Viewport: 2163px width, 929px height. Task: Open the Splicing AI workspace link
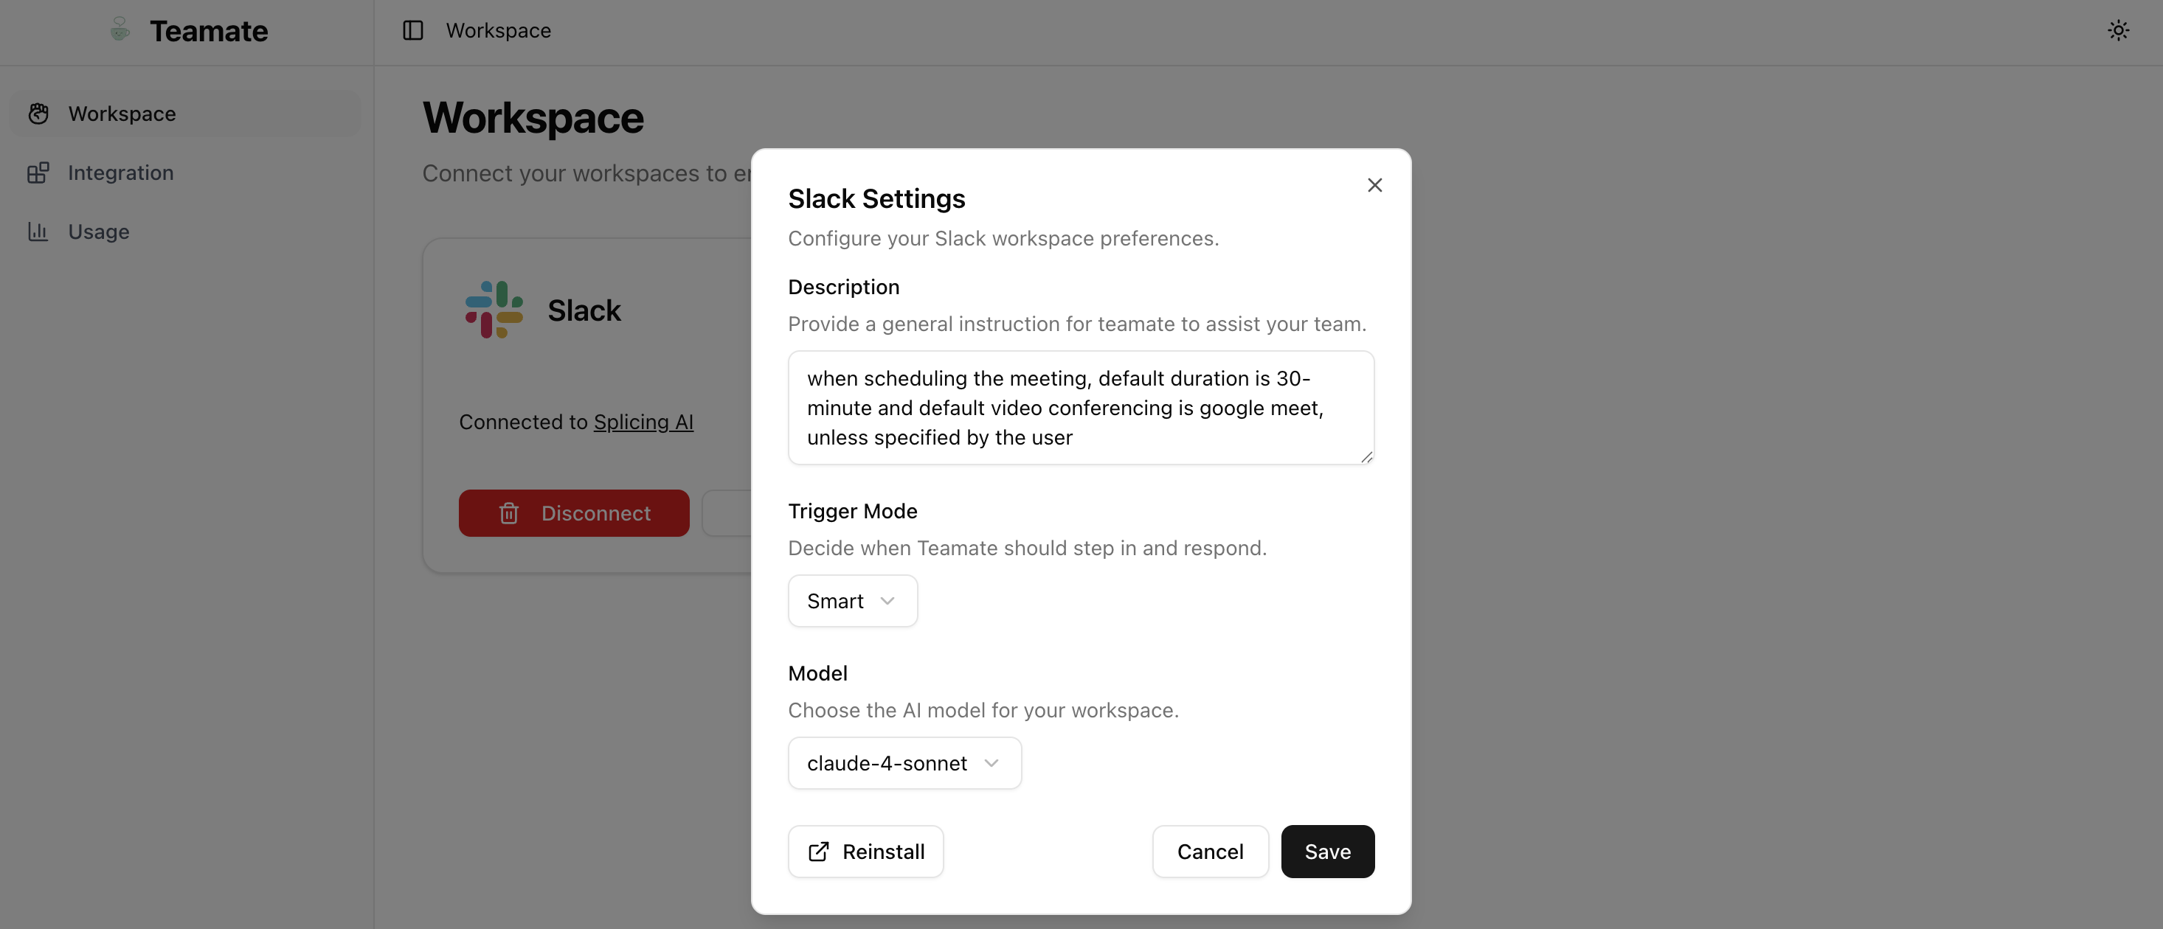643,422
